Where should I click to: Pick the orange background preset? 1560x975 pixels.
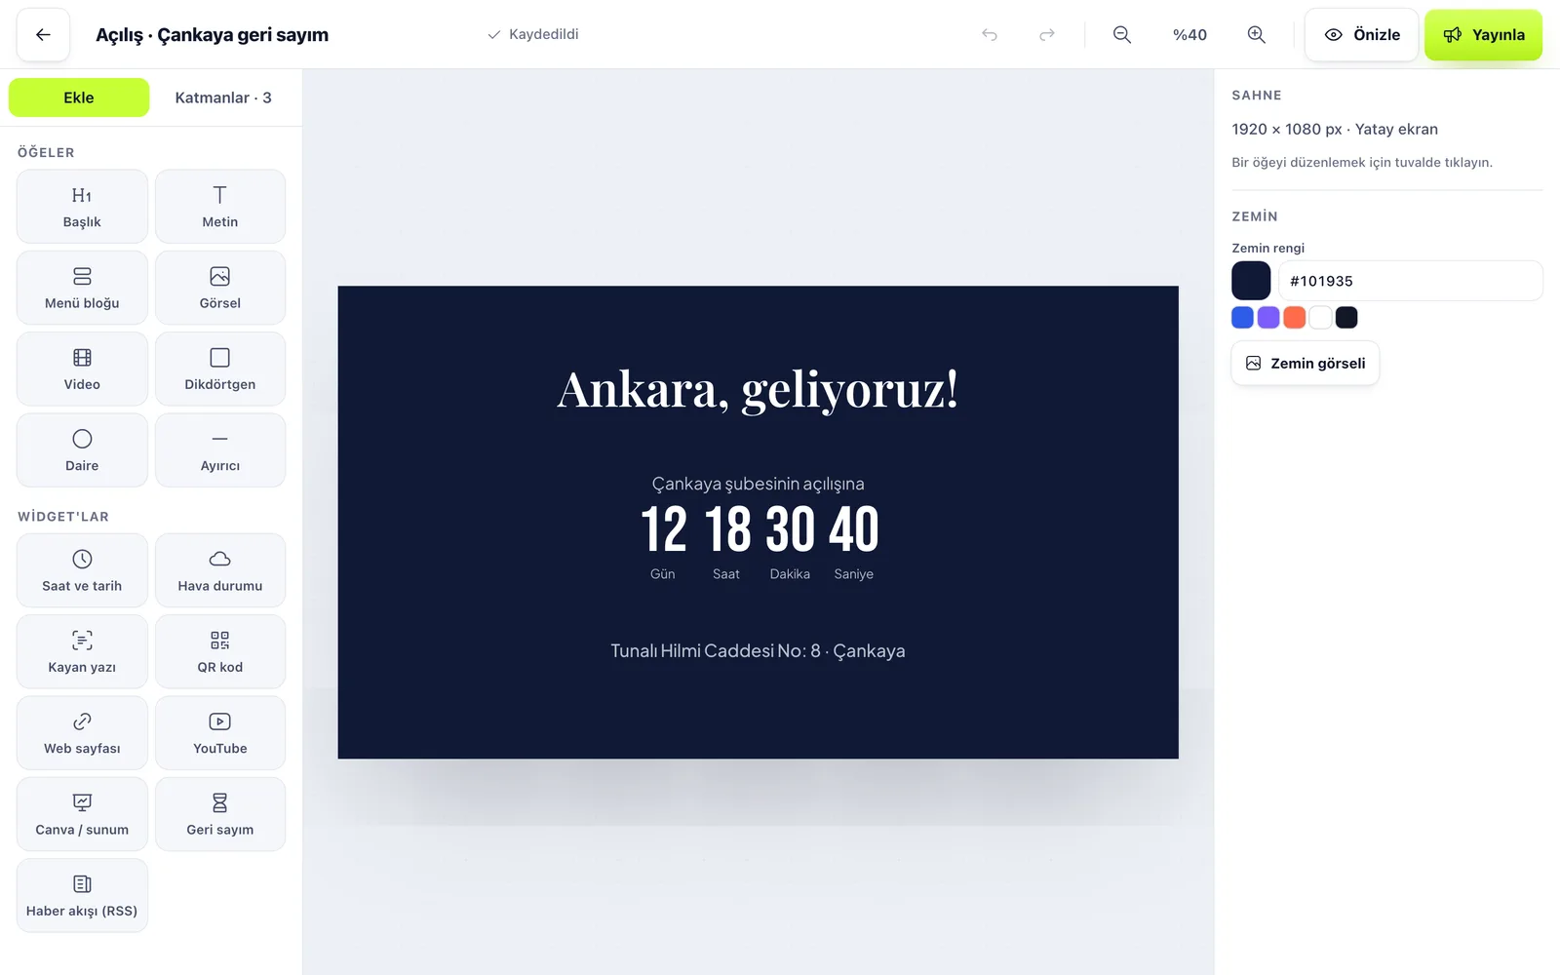click(1295, 317)
